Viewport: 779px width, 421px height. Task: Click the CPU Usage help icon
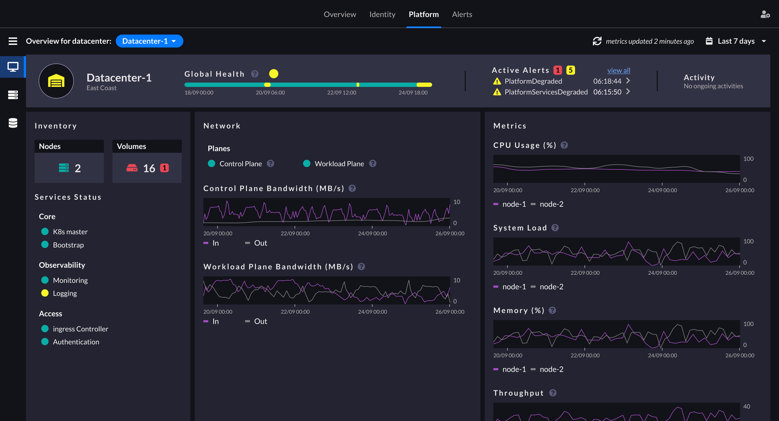564,145
